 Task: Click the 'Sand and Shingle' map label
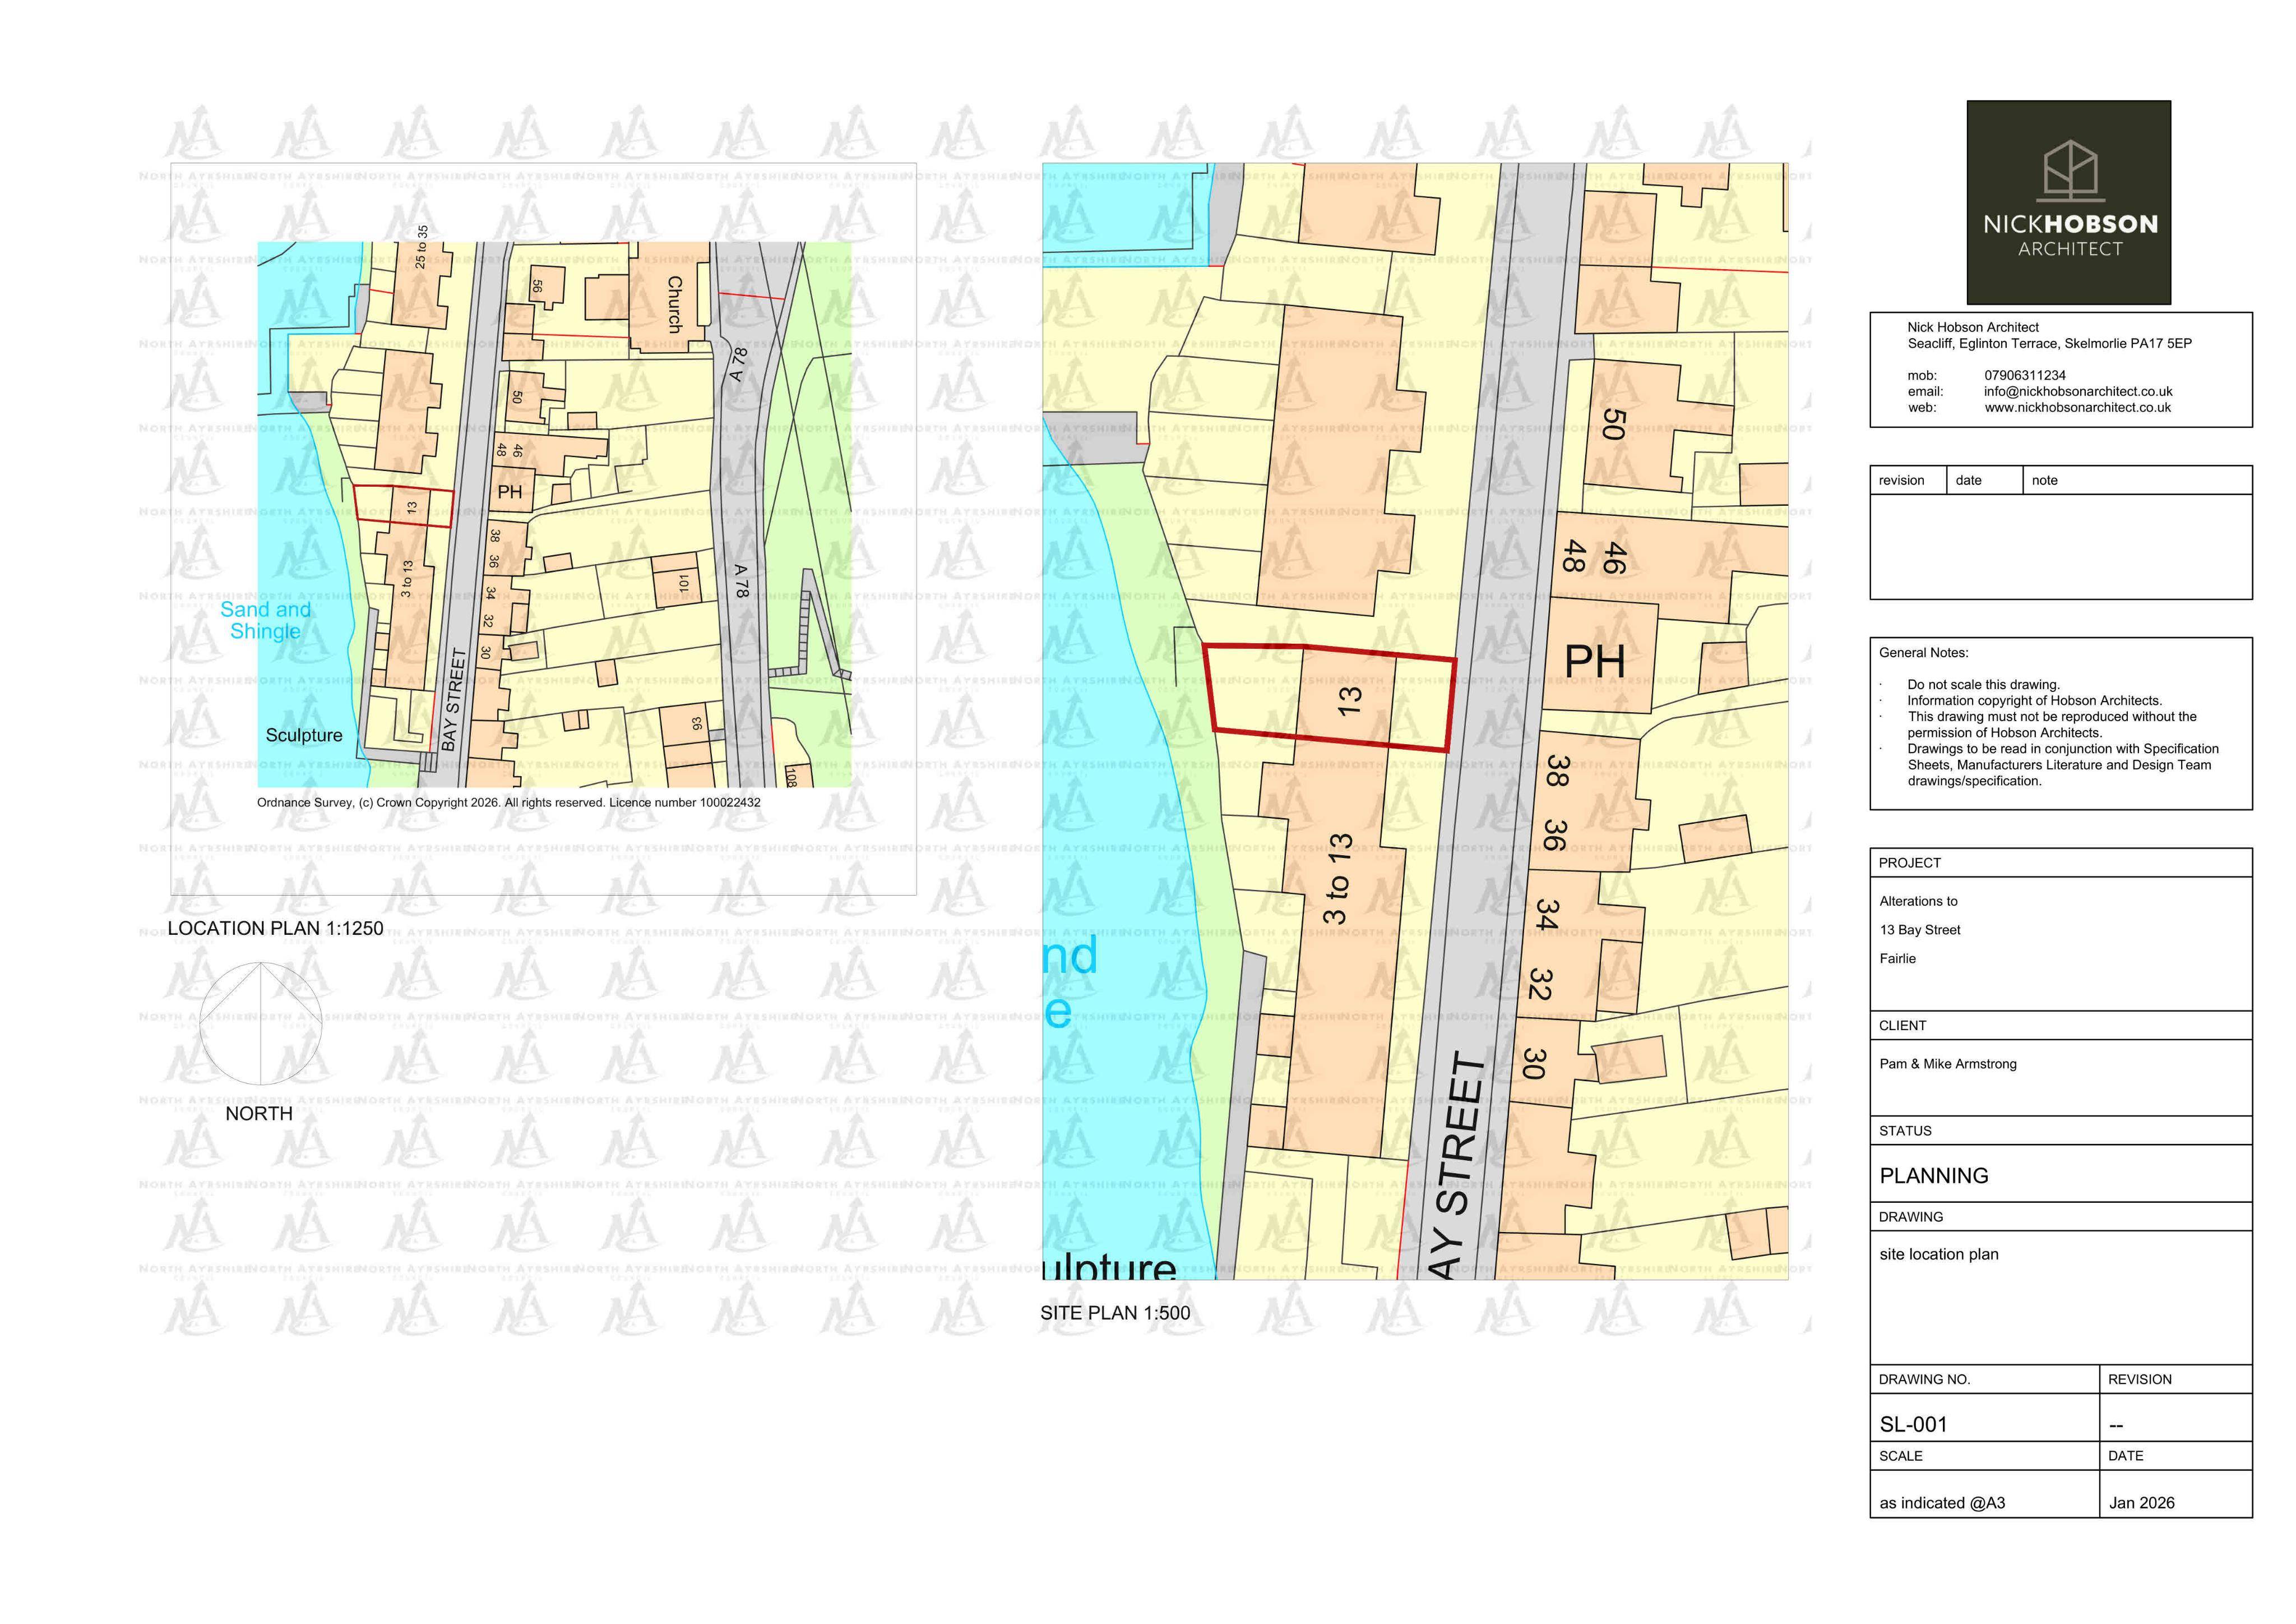click(265, 620)
